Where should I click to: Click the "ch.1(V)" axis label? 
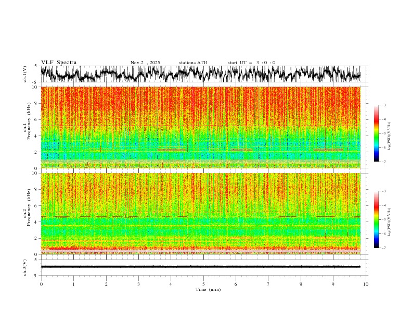click(25, 74)
